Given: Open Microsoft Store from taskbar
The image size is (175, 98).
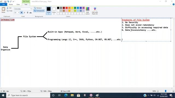Looking at the screenshot, I should pos(78,95).
